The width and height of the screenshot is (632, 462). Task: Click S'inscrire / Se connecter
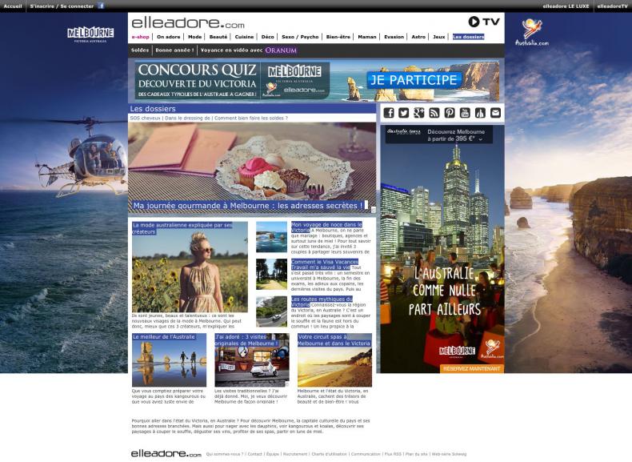click(x=62, y=6)
